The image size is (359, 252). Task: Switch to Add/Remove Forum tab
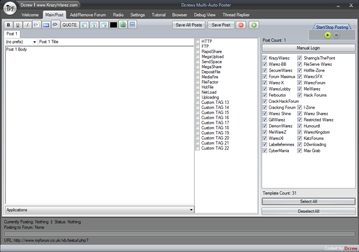88,15
